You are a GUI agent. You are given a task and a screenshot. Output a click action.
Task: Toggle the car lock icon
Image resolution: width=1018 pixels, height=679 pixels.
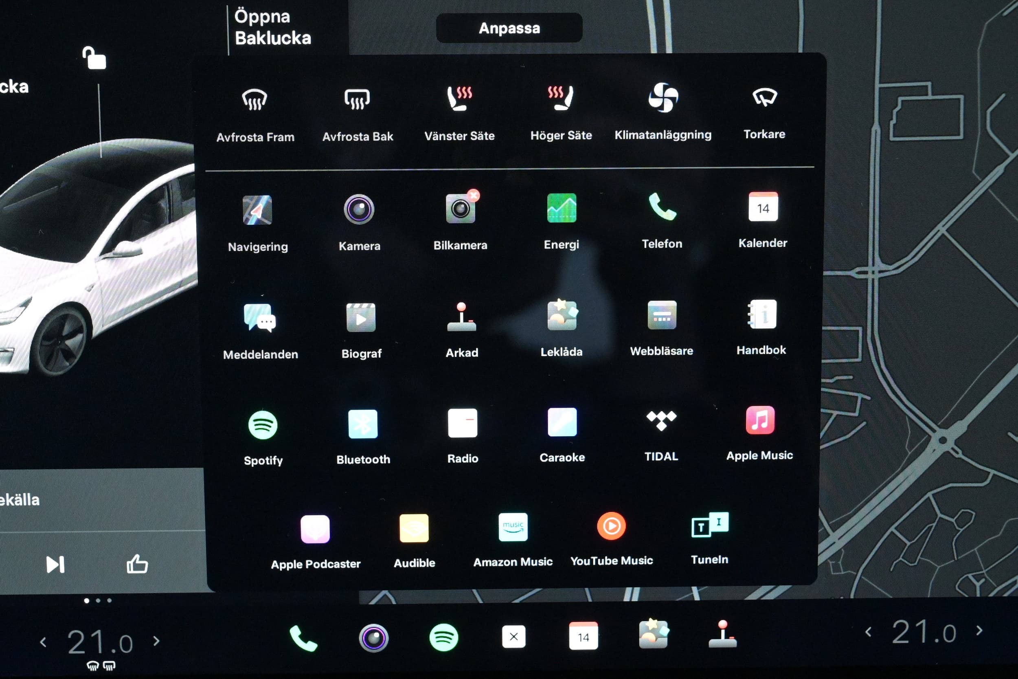pos(94,58)
